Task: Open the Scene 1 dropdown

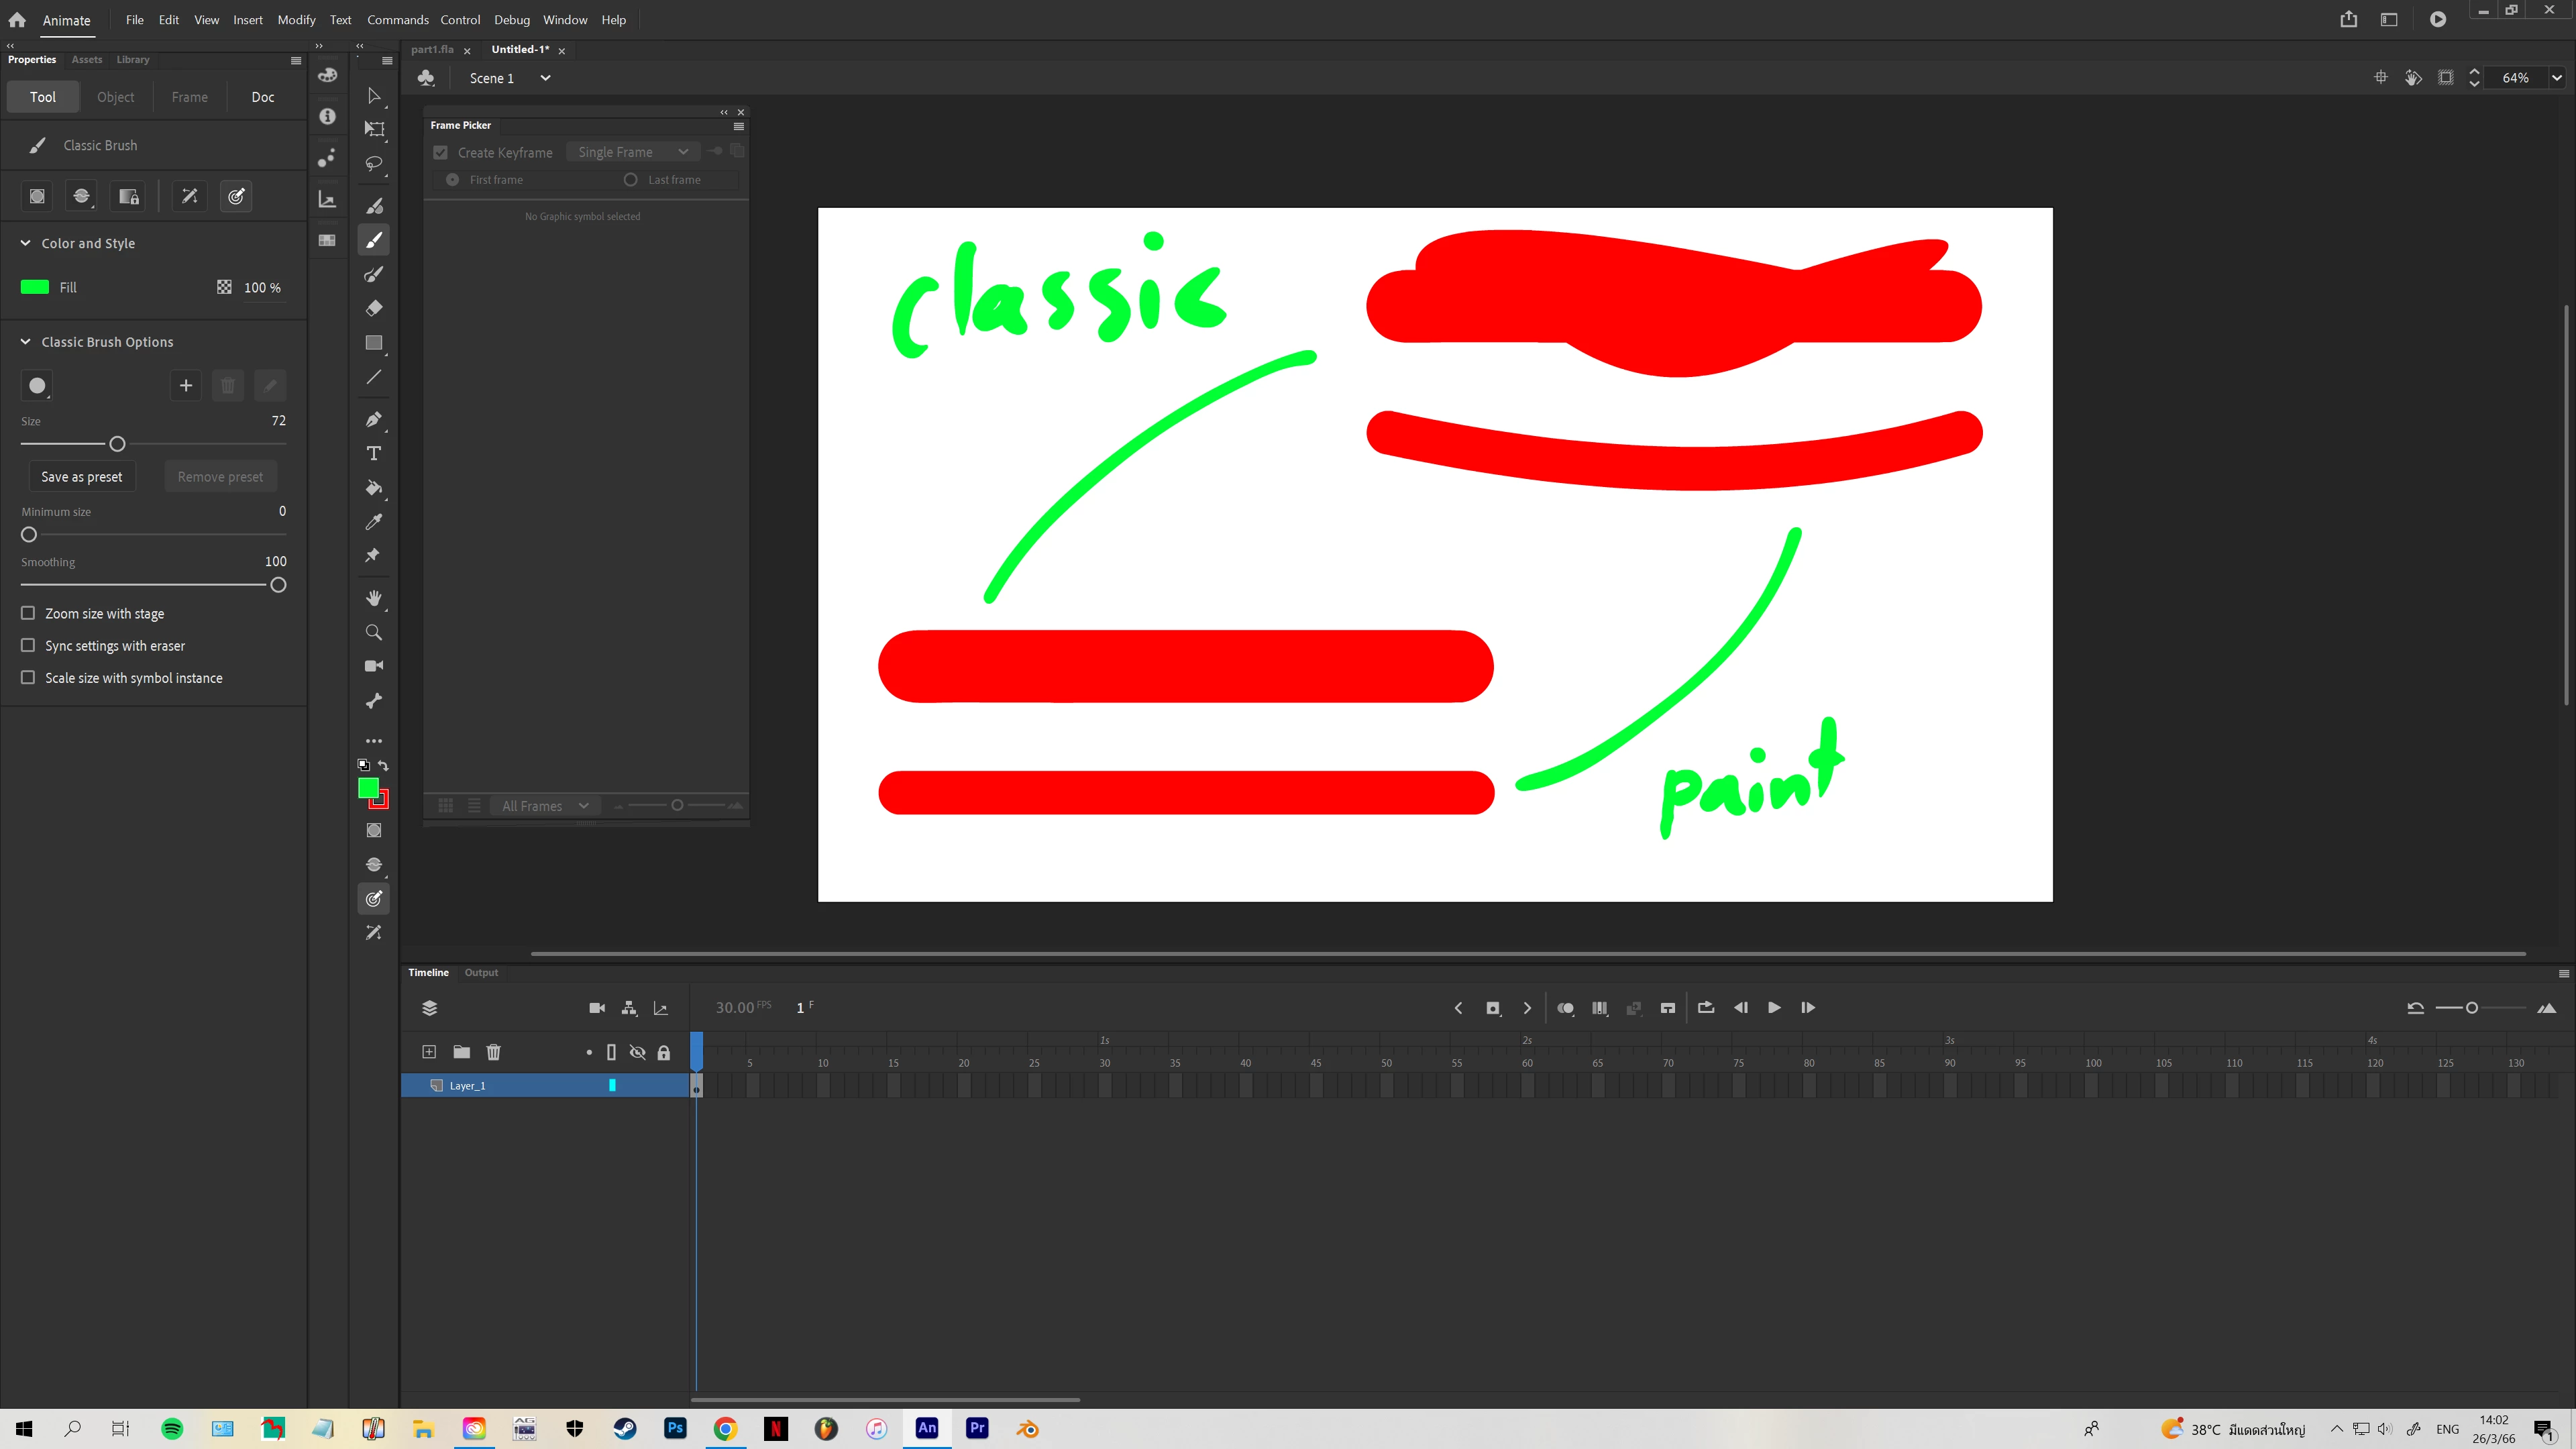Action: pos(545,78)
